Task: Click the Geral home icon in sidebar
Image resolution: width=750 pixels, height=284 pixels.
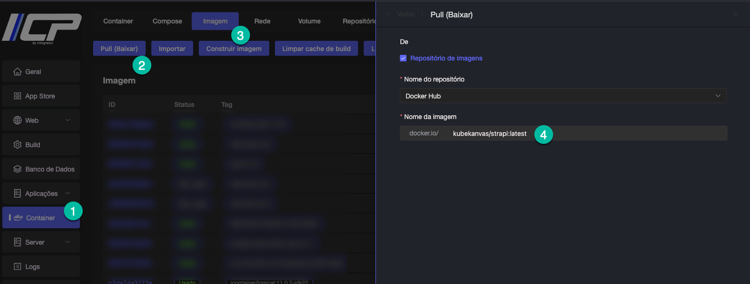Action: 17,72
